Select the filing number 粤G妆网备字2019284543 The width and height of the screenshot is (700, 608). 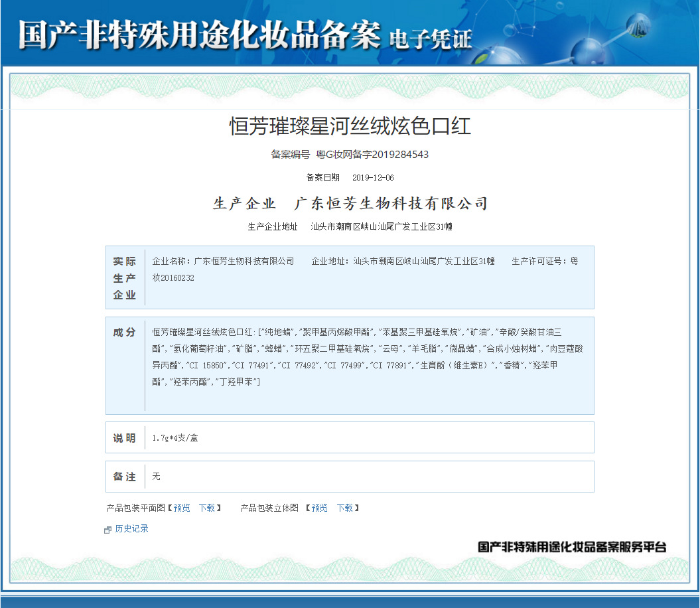click(x=372, y=155)
